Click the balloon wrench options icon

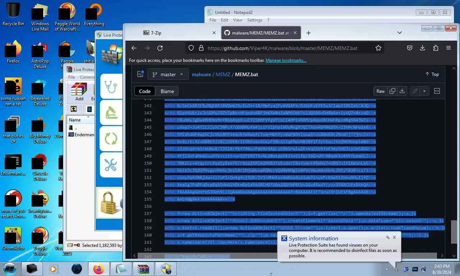(388, 237)
